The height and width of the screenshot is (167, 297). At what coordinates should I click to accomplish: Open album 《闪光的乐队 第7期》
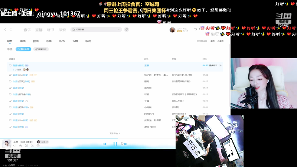182,75
